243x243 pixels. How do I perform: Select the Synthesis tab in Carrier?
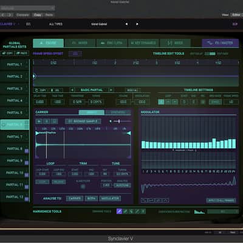(x=118, y=112)
